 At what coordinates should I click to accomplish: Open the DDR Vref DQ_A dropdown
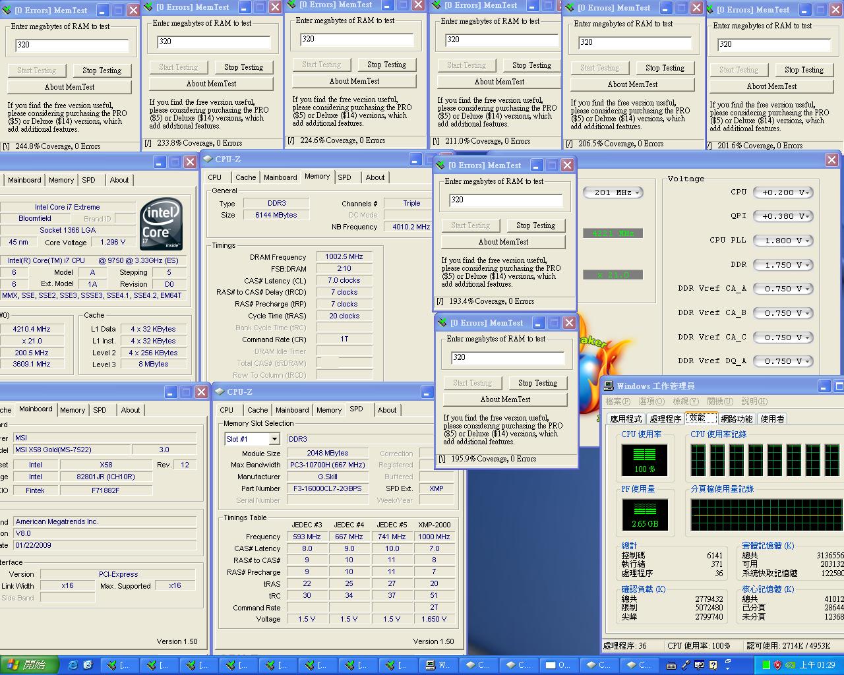point(783,361)
